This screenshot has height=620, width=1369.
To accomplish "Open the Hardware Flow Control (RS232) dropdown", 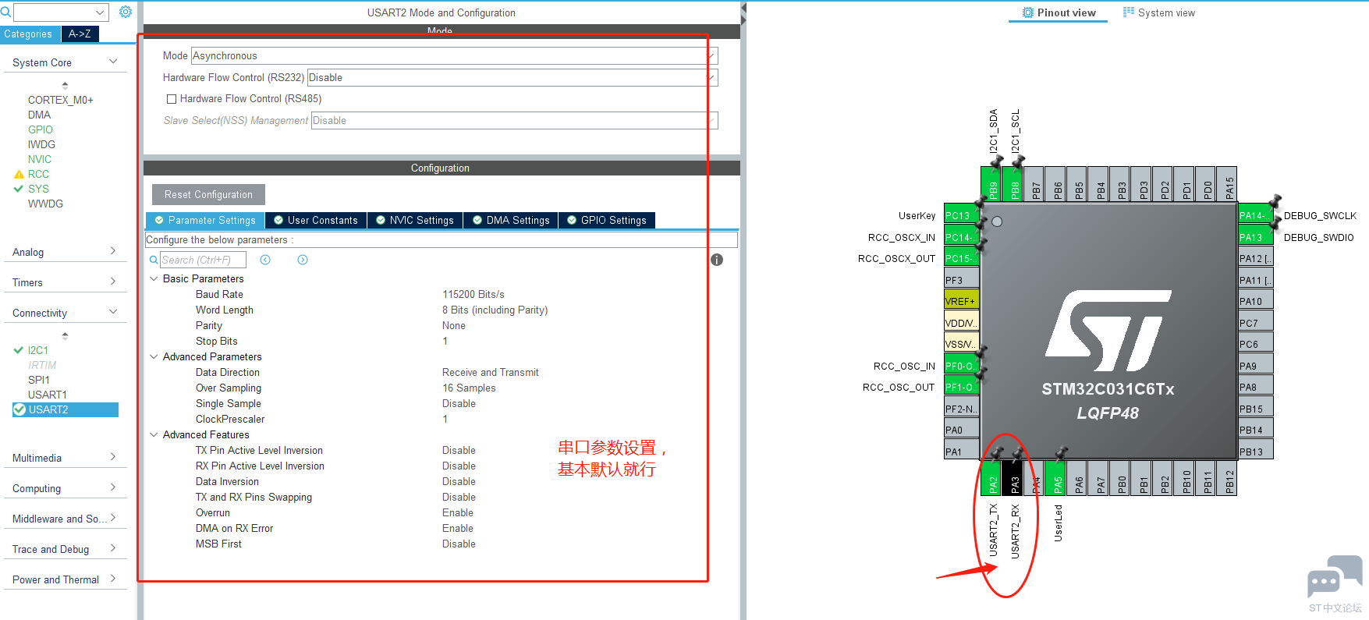I will click(x=512, y=78).
